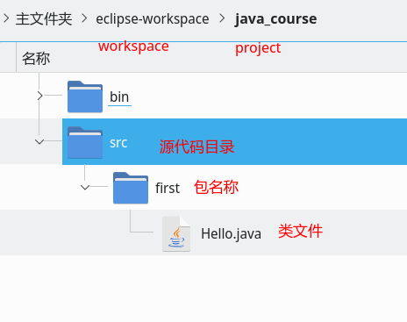Sort by the 名称 column header
The height and width of the screenshot is (322, 407).
coord(36,58)
